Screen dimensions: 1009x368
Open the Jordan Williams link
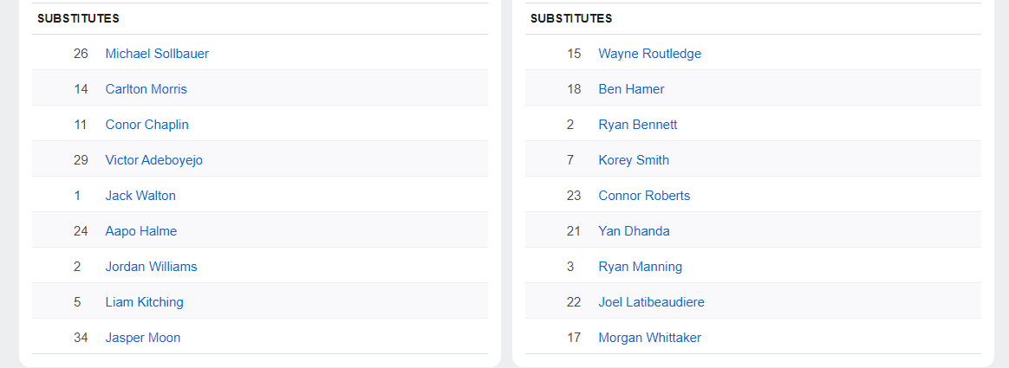pyautogui.click(x=151, y=267)
